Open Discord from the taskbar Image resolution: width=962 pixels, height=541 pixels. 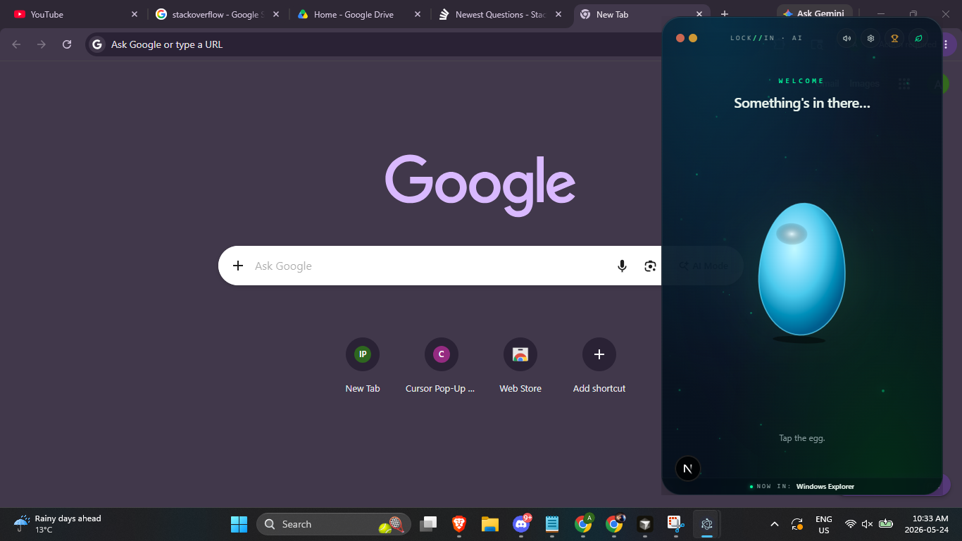click(521, 524)
